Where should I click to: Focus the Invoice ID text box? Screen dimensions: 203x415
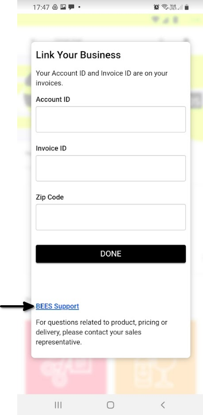pyautogui.click(x=111, y=168)
